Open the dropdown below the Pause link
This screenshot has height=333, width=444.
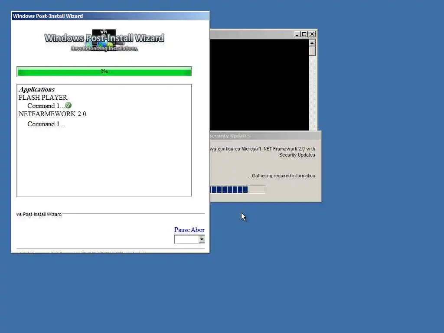(x=201, y=239)
